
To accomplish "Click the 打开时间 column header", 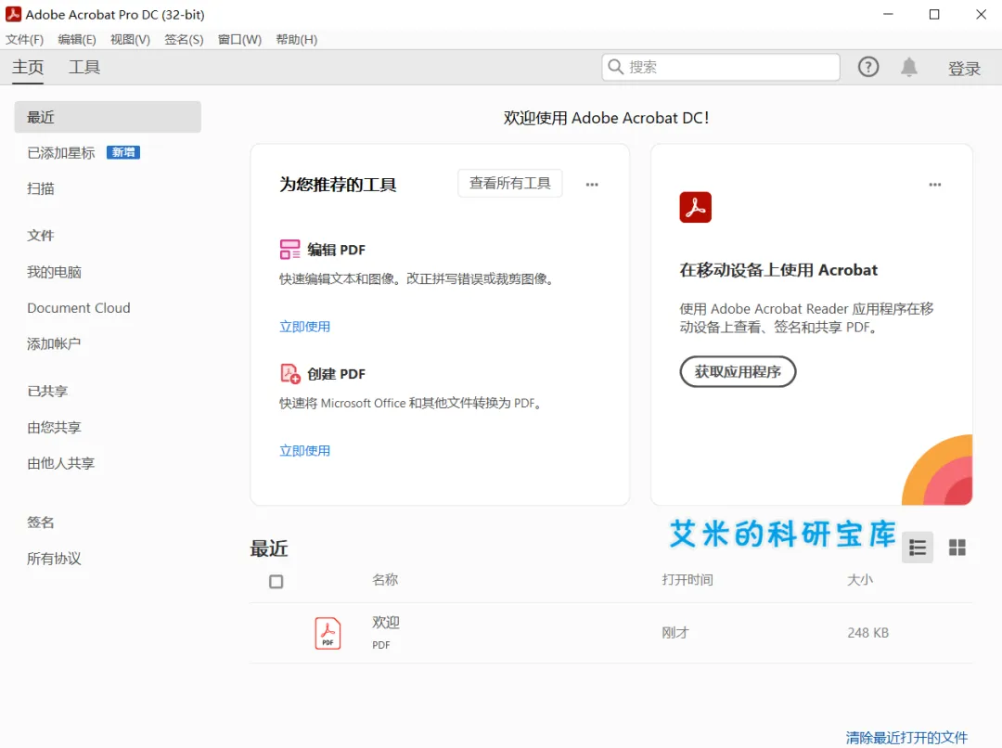I will point(687,580).
